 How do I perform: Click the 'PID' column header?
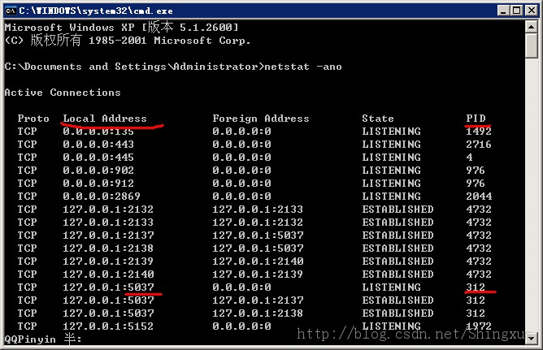coord(476,119)
